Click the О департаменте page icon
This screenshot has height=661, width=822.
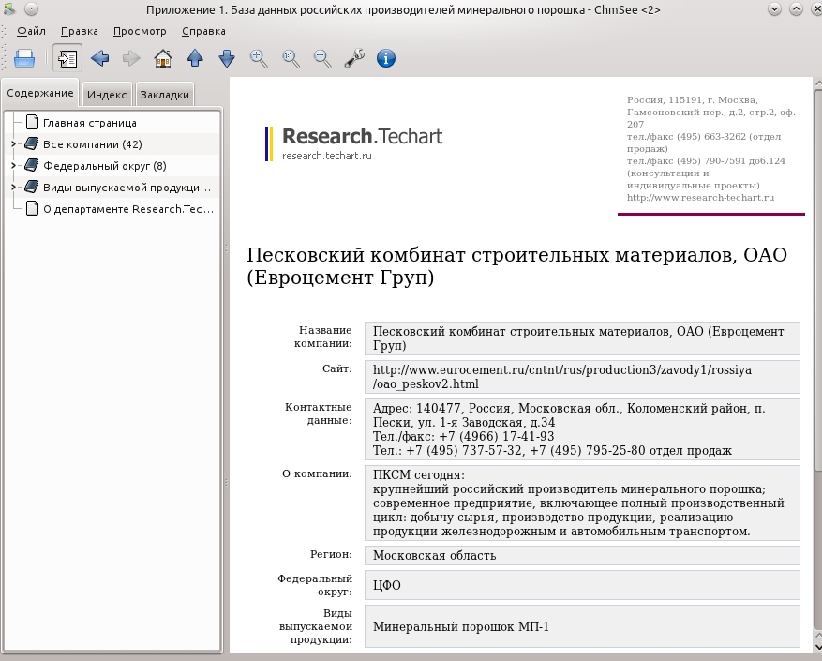coord(32,208)
